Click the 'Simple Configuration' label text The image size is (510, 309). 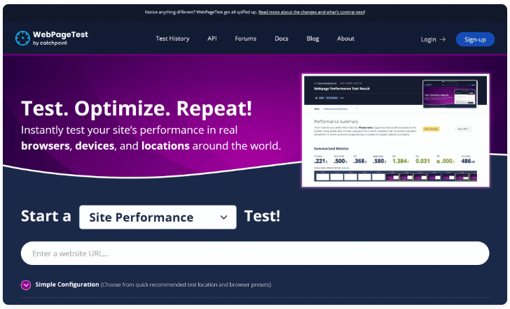pyautogui.click(x=67, y=285)
